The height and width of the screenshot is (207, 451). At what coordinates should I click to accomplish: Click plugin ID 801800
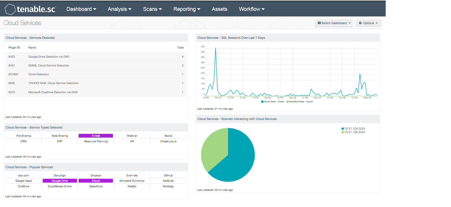[13, 74]
